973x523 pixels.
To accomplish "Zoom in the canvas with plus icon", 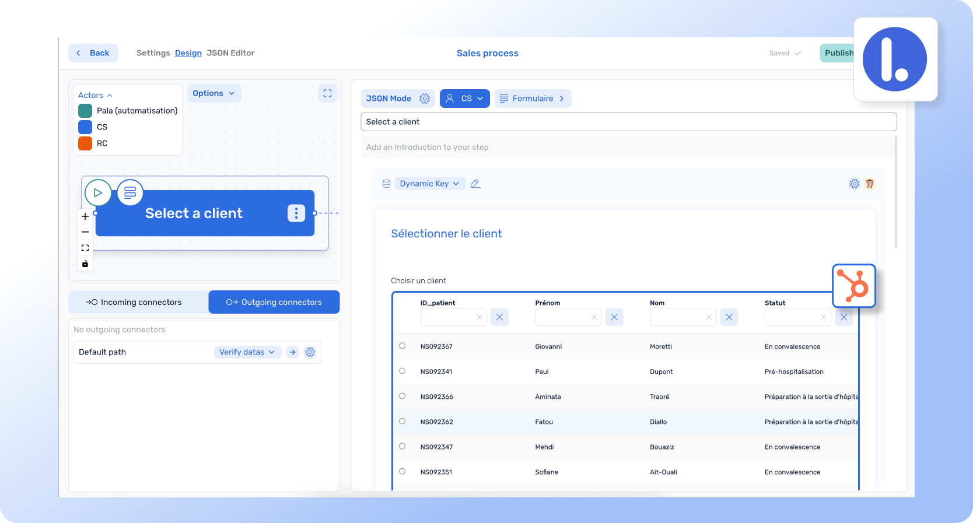I will (85, 216).
